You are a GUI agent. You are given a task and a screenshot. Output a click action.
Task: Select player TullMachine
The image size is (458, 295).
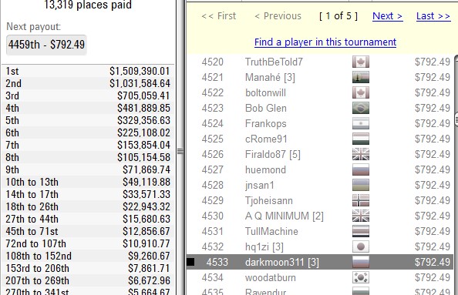point(271,231)
